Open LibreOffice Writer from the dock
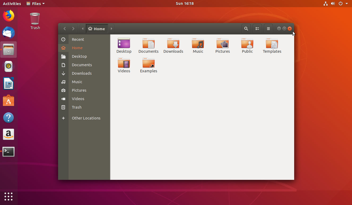352x205 pixels. [8, 83]
